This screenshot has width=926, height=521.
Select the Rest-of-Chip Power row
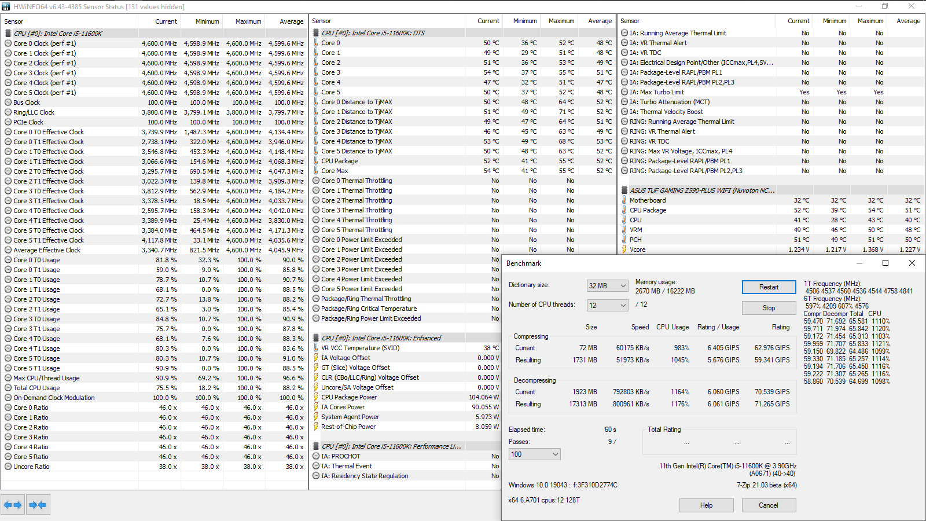tap(406, 427)
